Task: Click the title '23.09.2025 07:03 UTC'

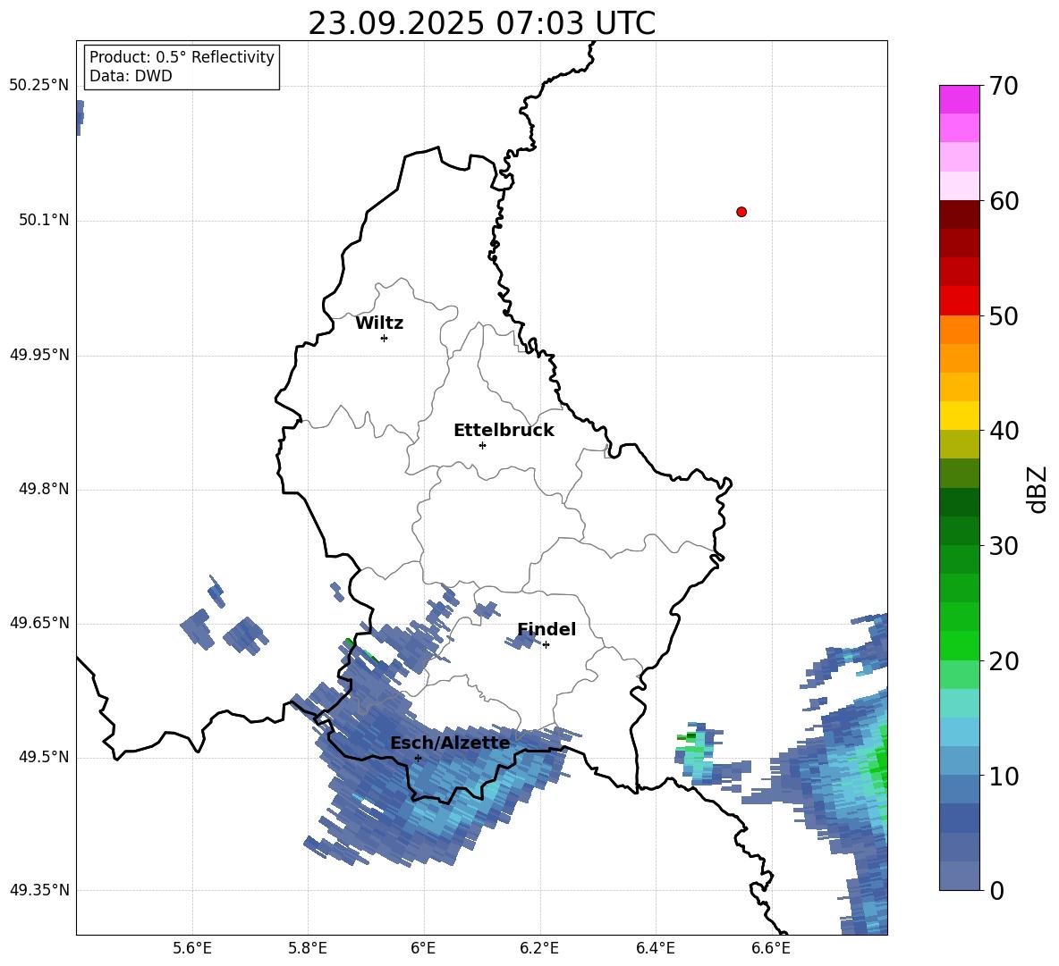Action: [x=481, y=23]
